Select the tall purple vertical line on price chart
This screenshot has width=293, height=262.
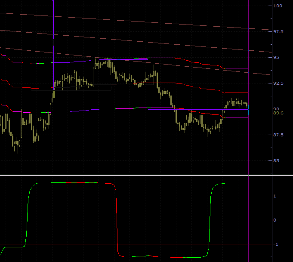[x=53, y=56]
